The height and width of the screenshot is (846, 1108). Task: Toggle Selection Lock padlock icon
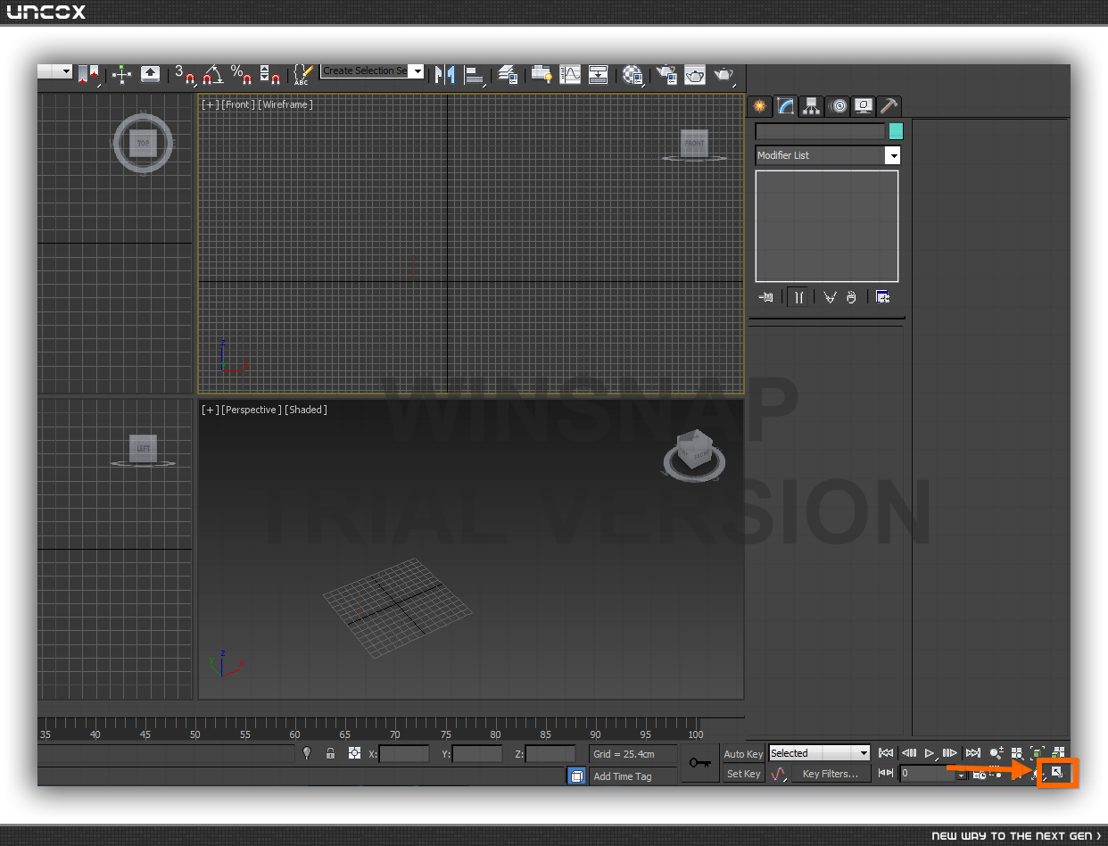click(330, 754)
